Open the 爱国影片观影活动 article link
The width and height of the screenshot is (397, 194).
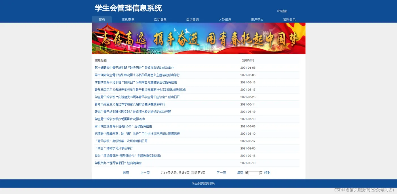click(x=120, y=119)
